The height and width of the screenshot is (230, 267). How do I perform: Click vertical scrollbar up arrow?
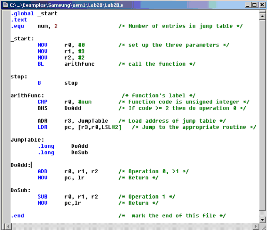point(262,17)
